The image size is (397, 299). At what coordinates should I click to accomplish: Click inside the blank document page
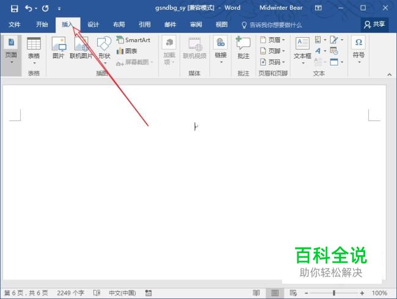point(194,182)
